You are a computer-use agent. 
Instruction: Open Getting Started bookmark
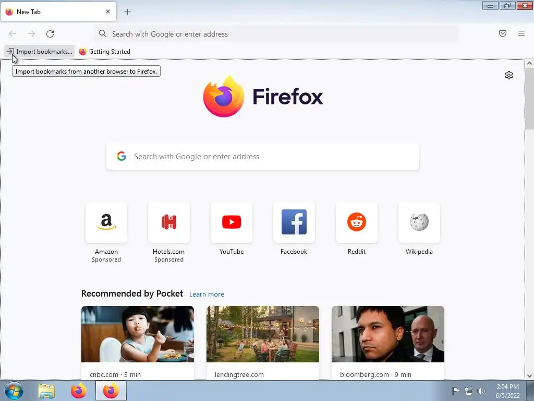coord(104,52)
